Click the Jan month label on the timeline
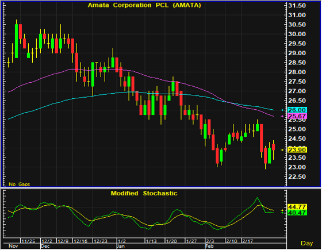Viewport: 322px width, 250px height. (x=121, y=247)
